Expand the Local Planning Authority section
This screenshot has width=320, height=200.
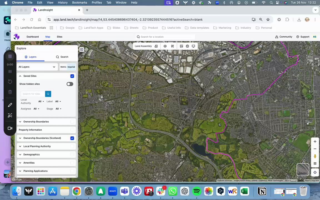[x=20, y=146]
